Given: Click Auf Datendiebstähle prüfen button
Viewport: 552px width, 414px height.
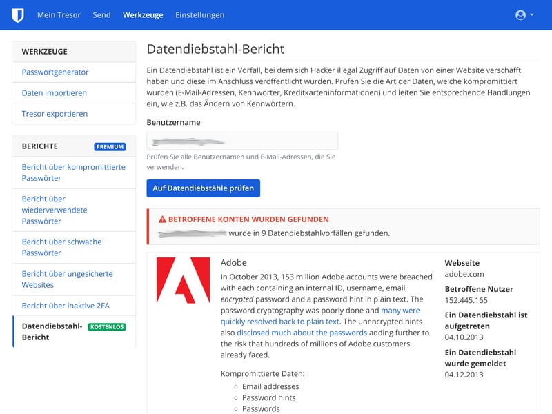Looking at the screenshot, I should pyautogui.click(x=203, y=188).
